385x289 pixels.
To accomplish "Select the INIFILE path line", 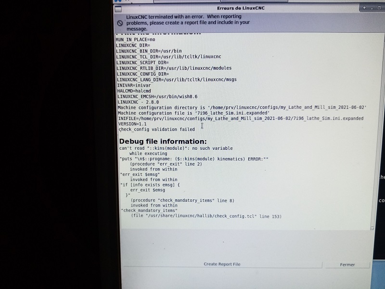I will [241, 118].
